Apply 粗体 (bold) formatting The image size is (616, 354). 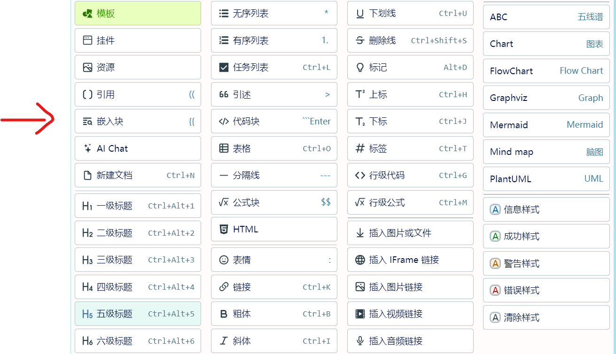[274, 314]
